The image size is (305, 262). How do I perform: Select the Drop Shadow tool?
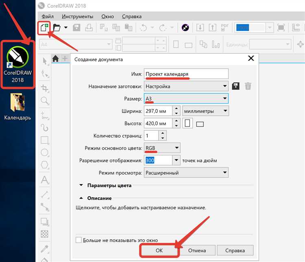[x=45, y=222]
